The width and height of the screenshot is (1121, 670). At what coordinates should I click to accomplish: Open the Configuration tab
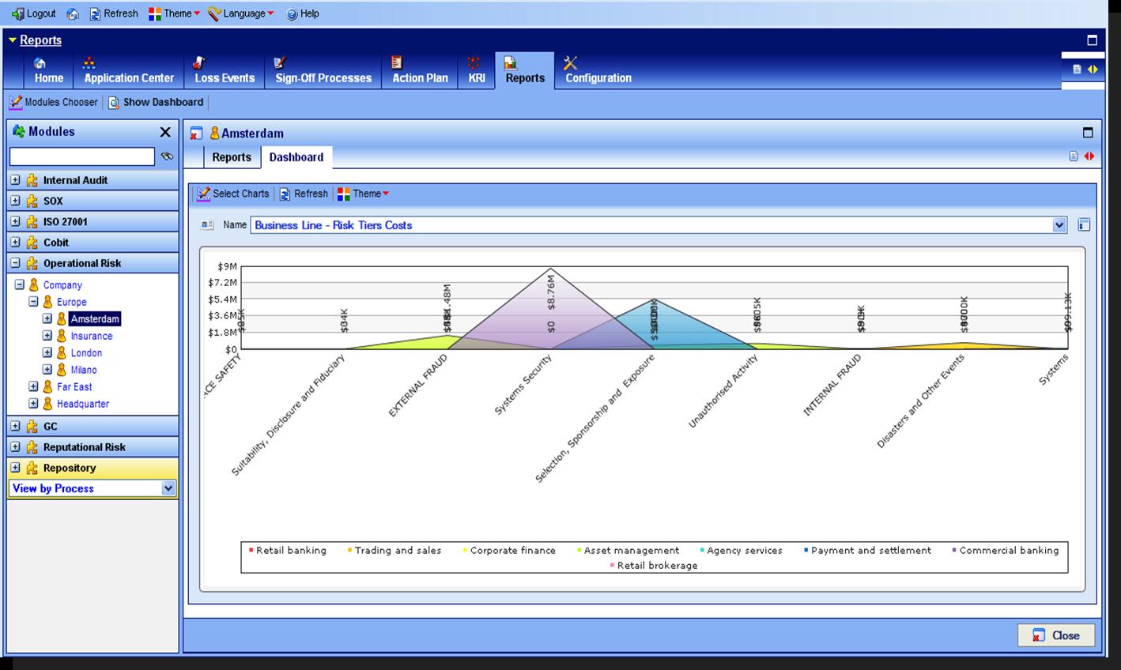tap(598, 70)
